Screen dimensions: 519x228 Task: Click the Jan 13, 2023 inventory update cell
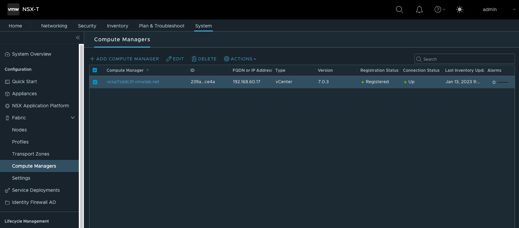[x=463, y=82]
